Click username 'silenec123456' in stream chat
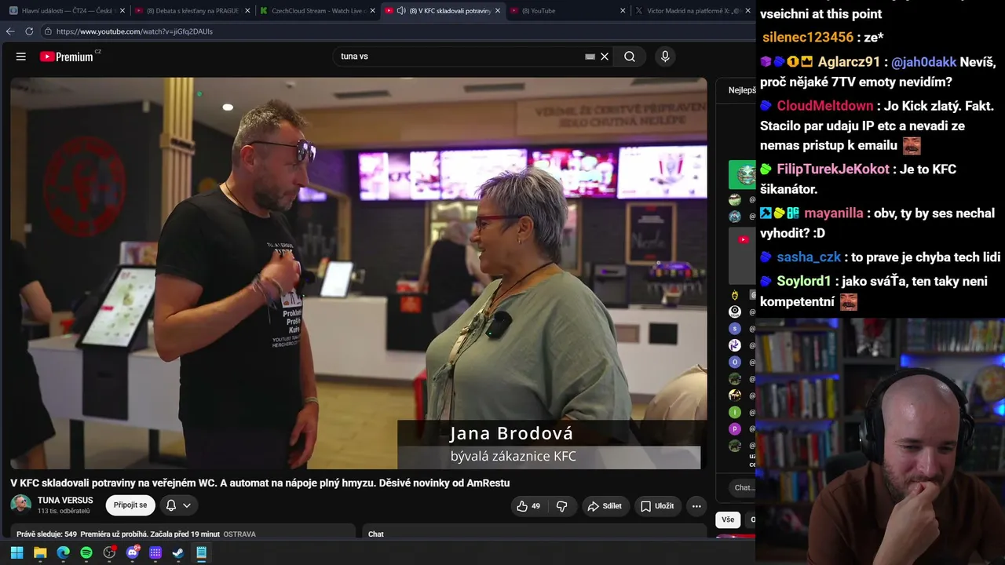 808,37
